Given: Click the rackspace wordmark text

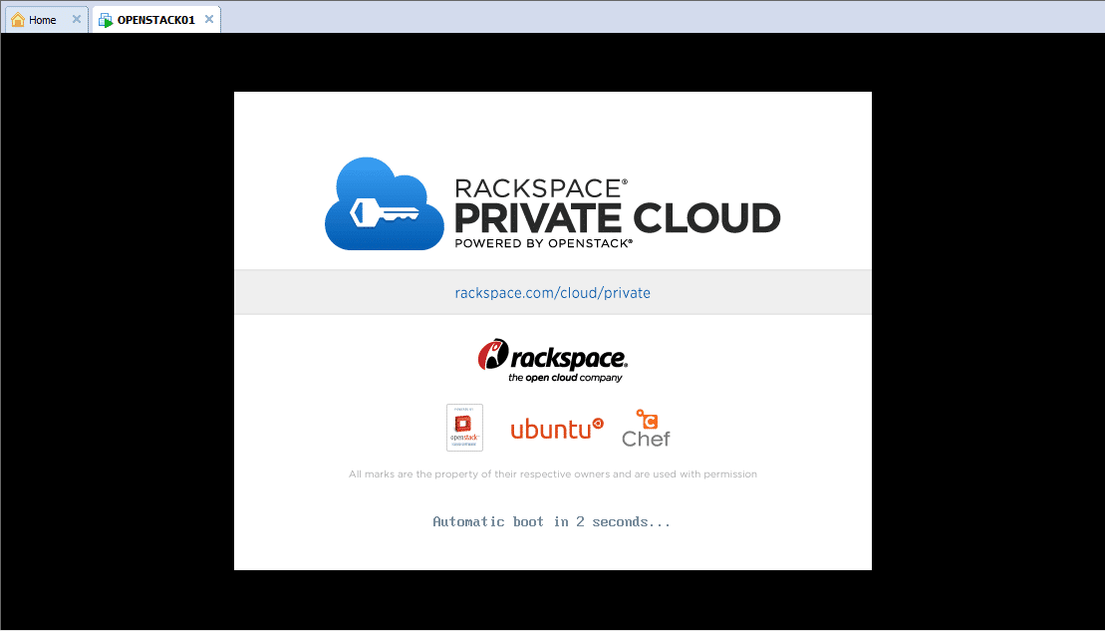Looking at the screenshot, I should point(569,358).
